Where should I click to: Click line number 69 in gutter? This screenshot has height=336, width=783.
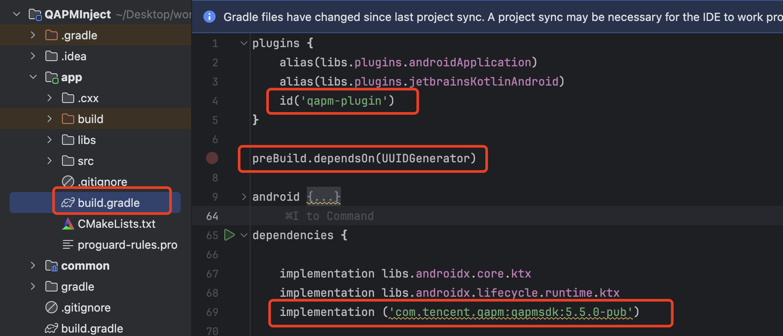[212, 312]
